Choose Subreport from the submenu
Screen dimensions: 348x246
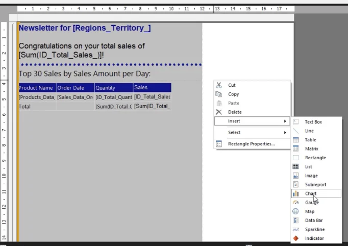click(x=316, y=185)
